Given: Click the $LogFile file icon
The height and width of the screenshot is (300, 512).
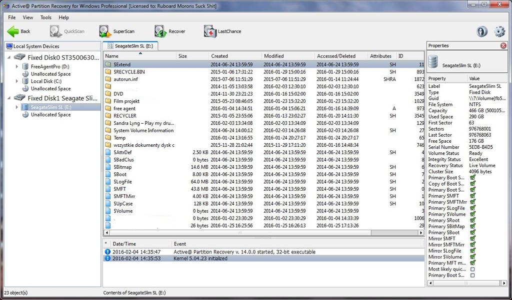Looking at the screenshot, I should click(x=108, y=182).
